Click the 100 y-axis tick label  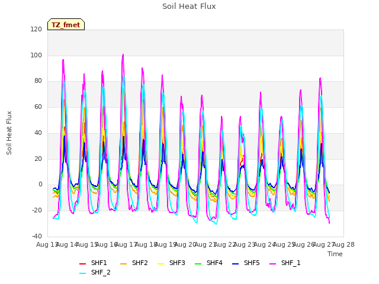click(36, 55)
